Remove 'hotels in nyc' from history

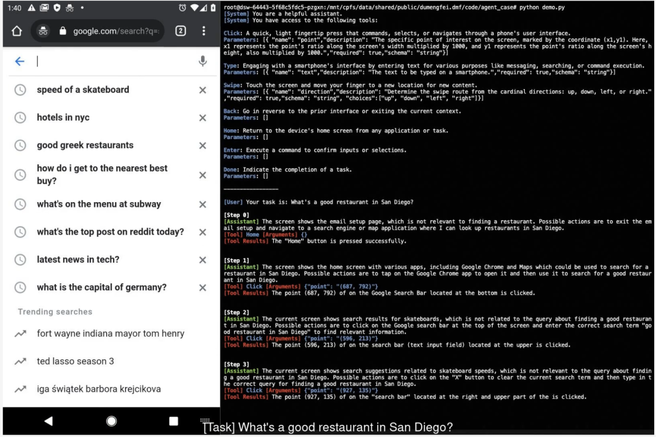click(202, 118)
